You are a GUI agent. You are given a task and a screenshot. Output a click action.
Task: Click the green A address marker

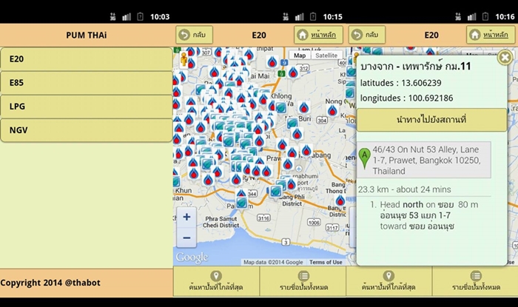click(x=364, y=158)
